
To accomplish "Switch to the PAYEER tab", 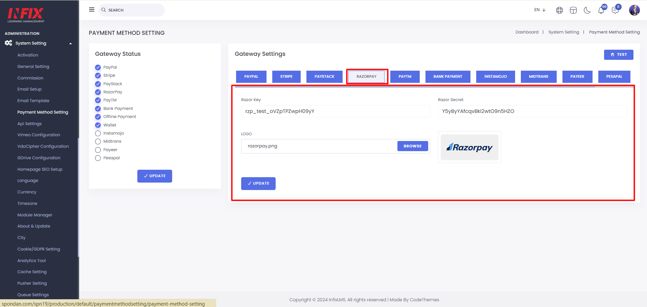I will (x=577, y=77).
